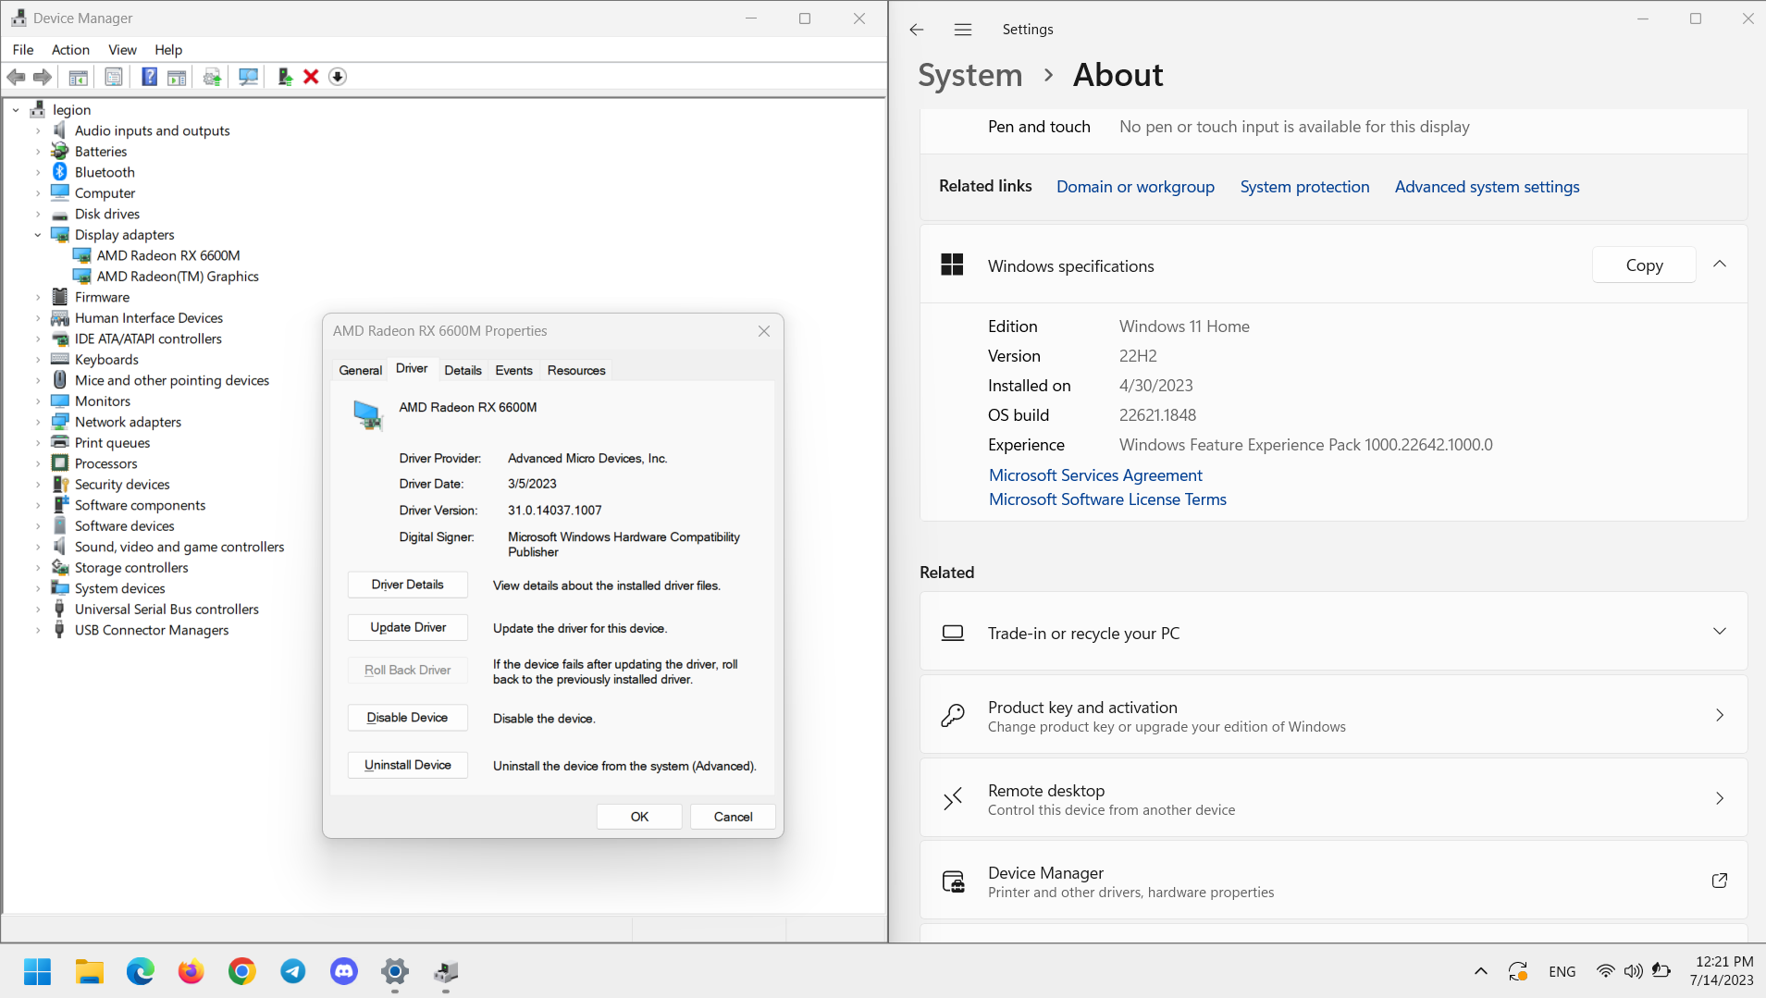This screenshot has height=998, width=1766.
Task: Copy the Windows specifications
Action: (1644, 265)
